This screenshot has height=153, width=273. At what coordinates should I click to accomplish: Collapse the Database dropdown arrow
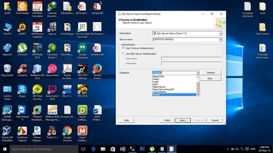tap(198, 73)
